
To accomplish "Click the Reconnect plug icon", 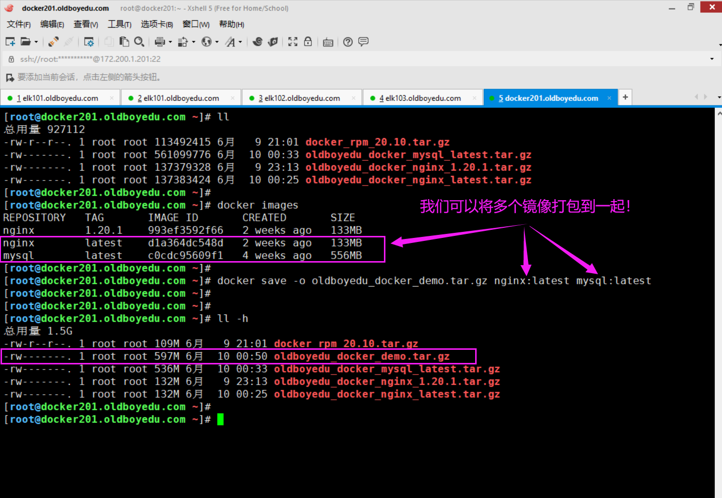I will coord(53,42).
